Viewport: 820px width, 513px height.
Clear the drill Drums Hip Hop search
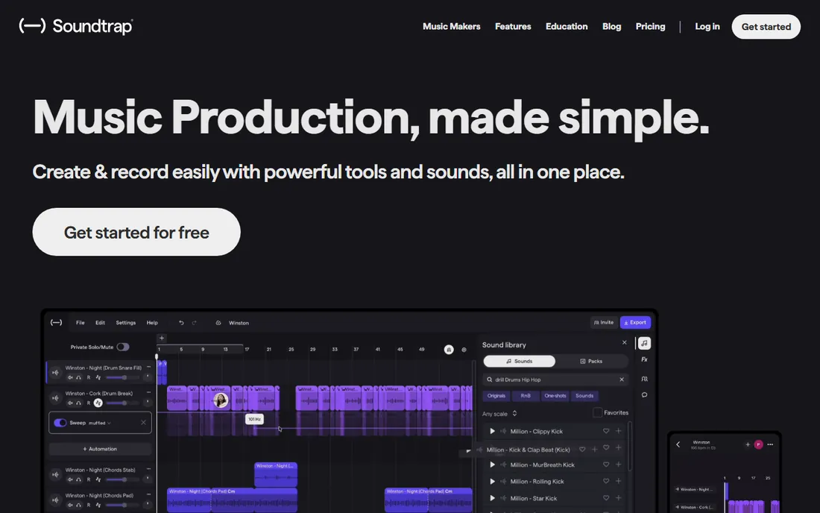[x=622, y=380]
